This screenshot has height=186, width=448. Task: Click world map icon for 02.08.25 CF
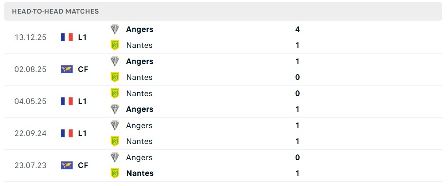click(66, 69)
